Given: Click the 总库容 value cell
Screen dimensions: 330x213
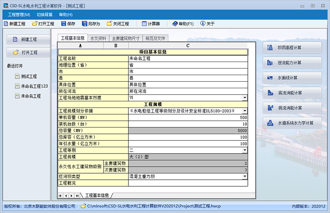Looking at the screenshot, I should point(188,137).
